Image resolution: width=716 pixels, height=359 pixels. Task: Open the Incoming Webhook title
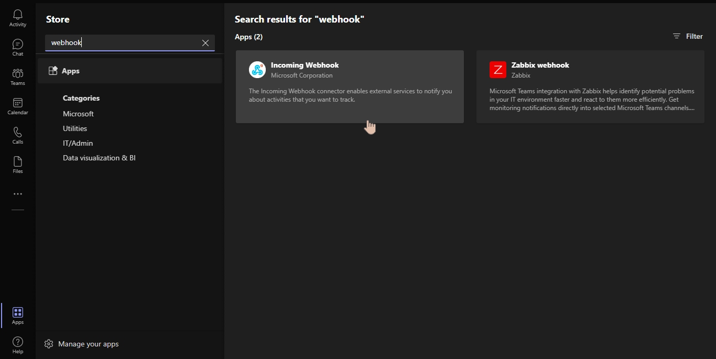[305, 65]
